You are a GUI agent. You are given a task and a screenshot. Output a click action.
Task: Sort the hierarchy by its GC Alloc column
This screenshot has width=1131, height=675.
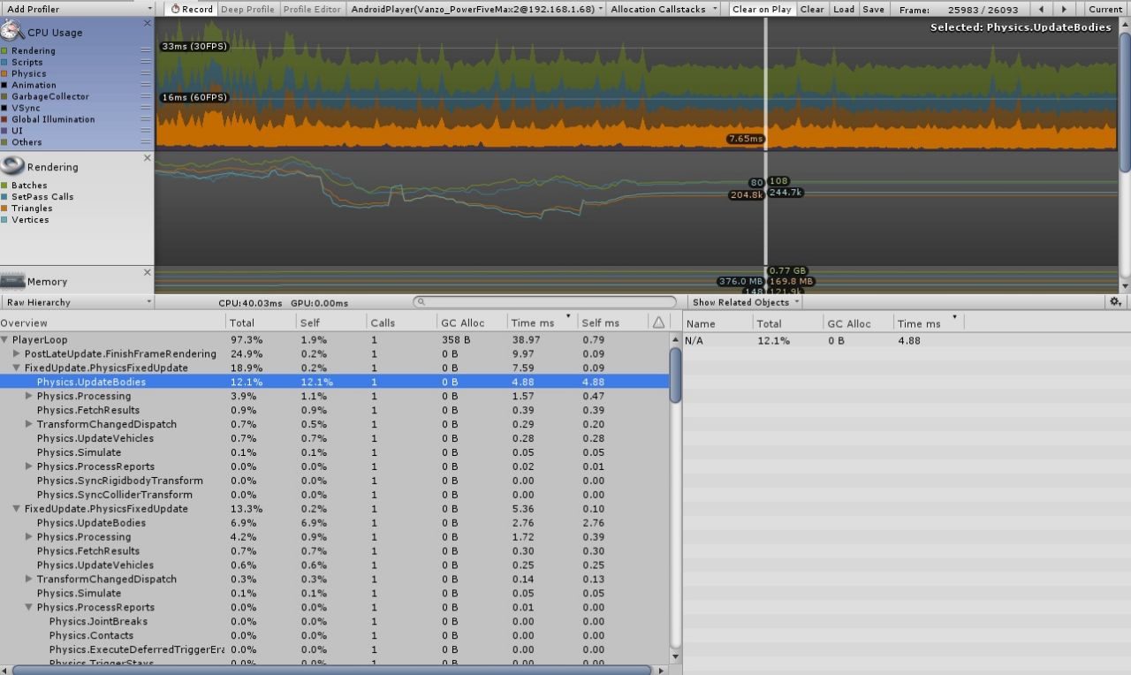pos(473,323)
